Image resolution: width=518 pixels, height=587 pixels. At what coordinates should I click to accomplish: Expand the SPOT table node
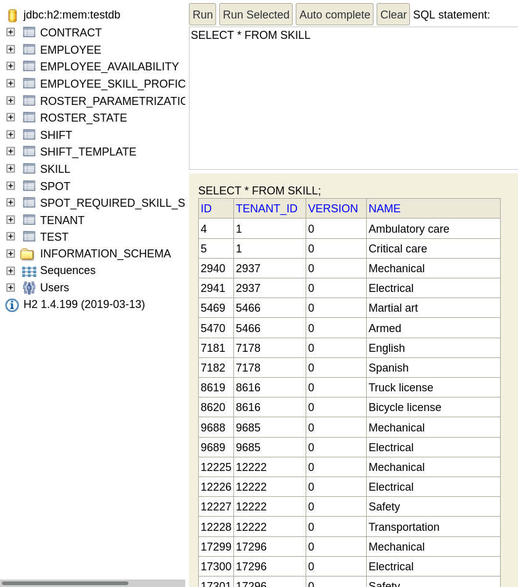click(10, 186)
